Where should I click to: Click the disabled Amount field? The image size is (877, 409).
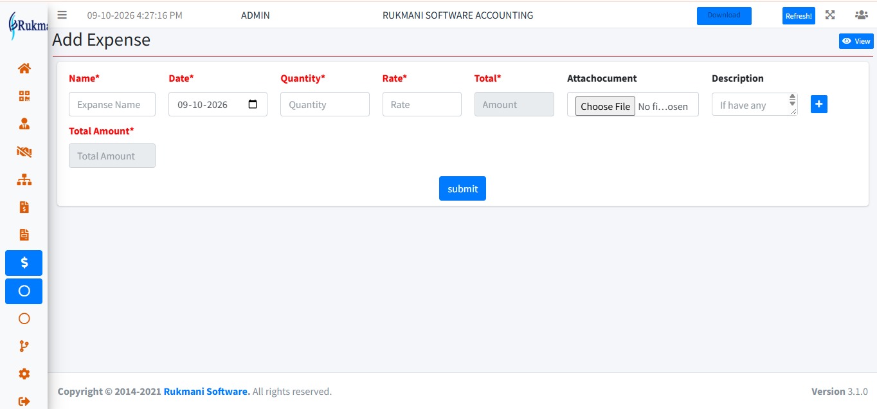tap(514, 104)
